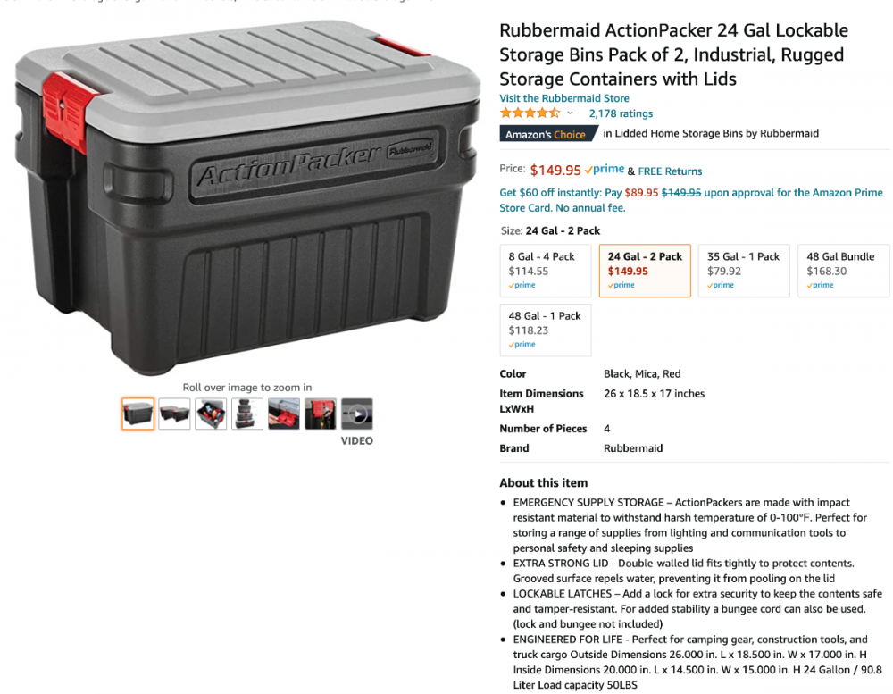This screenshot has width=893, height=694.
Task: Select the second thumbnail showing two bins
Action: point(174,414)
